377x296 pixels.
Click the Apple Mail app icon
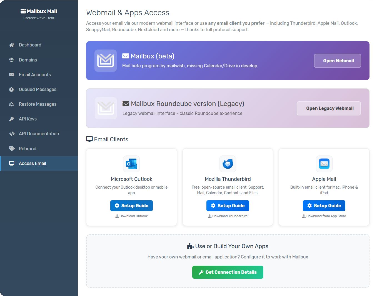[324, 164]
